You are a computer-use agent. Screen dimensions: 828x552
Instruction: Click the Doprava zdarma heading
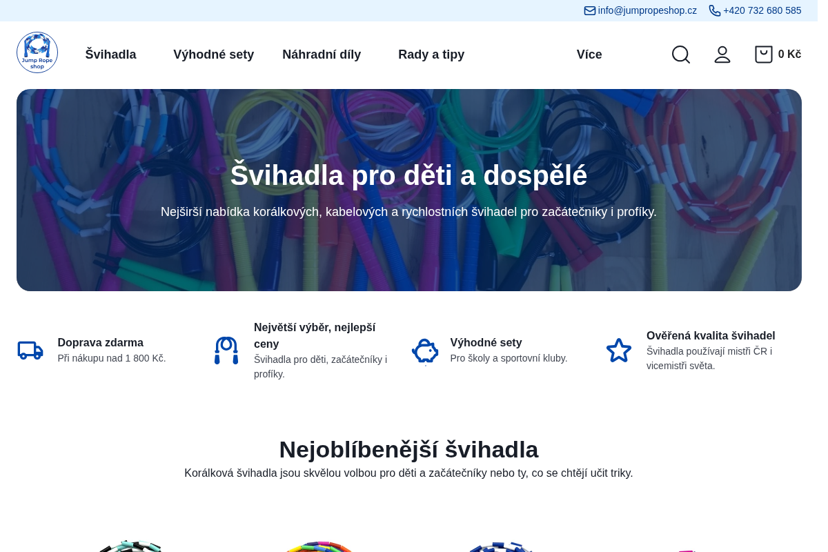pyautogui.click(x=101, y=342)
